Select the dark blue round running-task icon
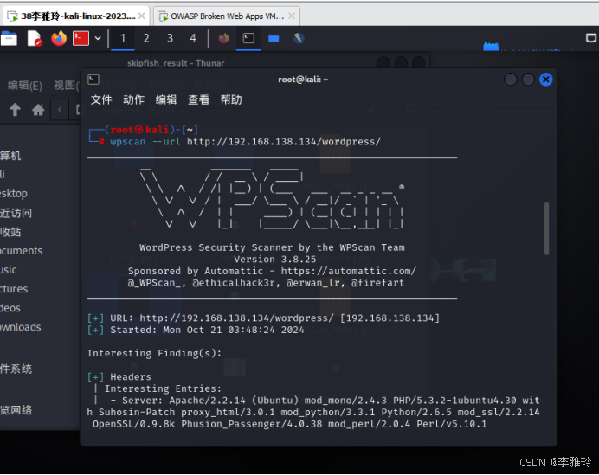The height and width of the screenshot is (475, 599). (x=299, y=39)
